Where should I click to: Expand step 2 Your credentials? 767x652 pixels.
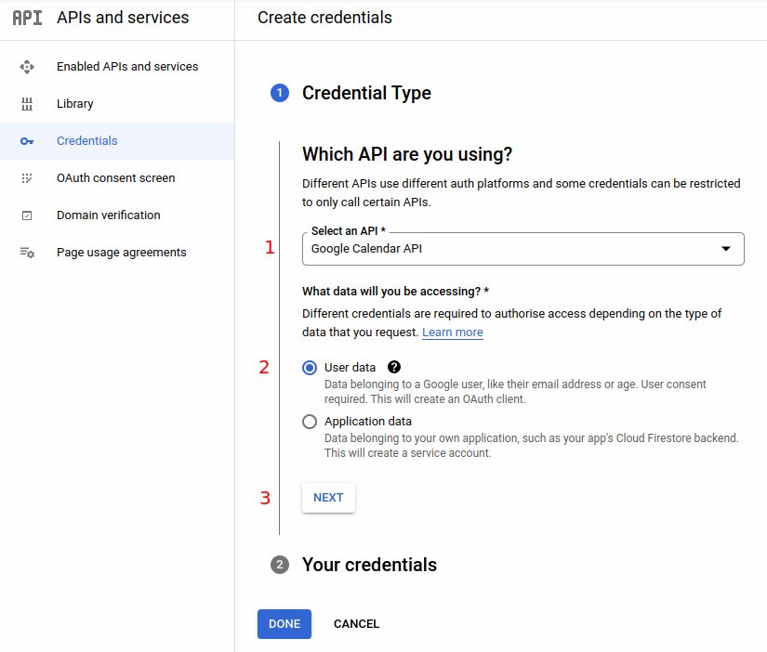point(369,565)
